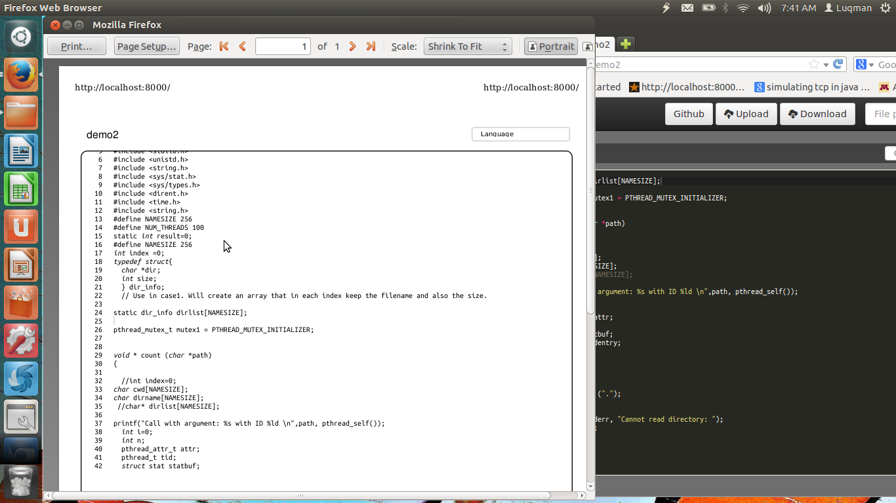Open new tab with green plus icon
This screenshot has height=503, width=896.
coord(625,44)
